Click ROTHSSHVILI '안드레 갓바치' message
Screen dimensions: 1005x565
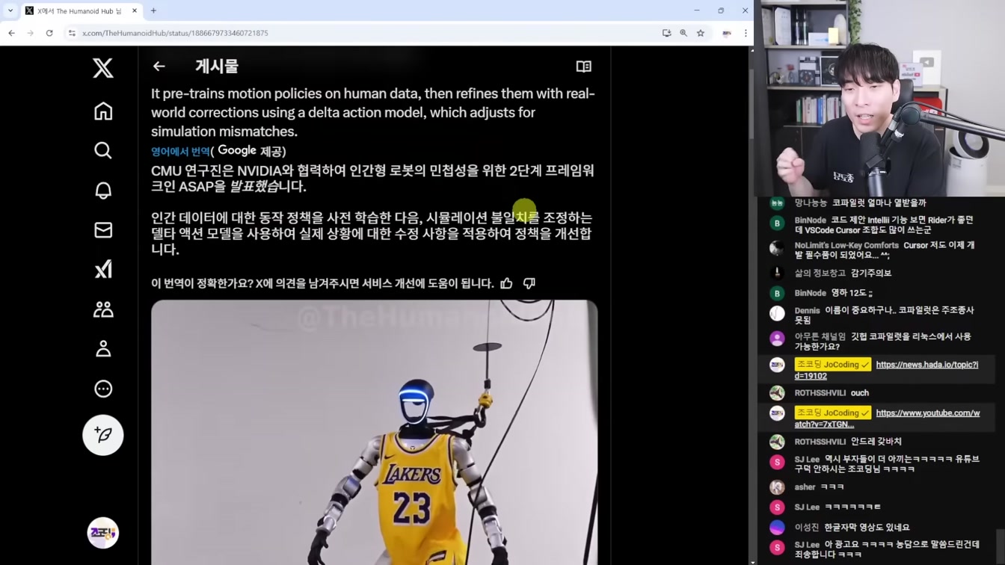coord(876,442)
